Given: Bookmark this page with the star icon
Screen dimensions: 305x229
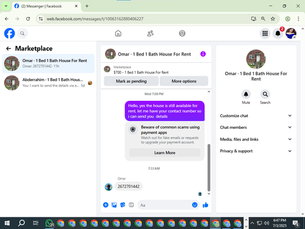Looking at the screenshot, I should 273,19.
